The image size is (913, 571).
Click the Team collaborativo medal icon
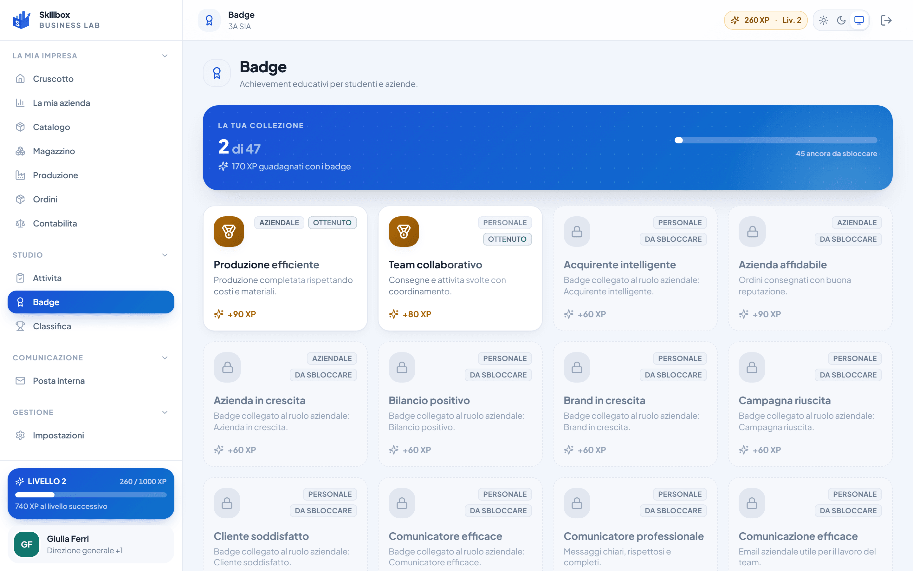(x=404, y=232)
